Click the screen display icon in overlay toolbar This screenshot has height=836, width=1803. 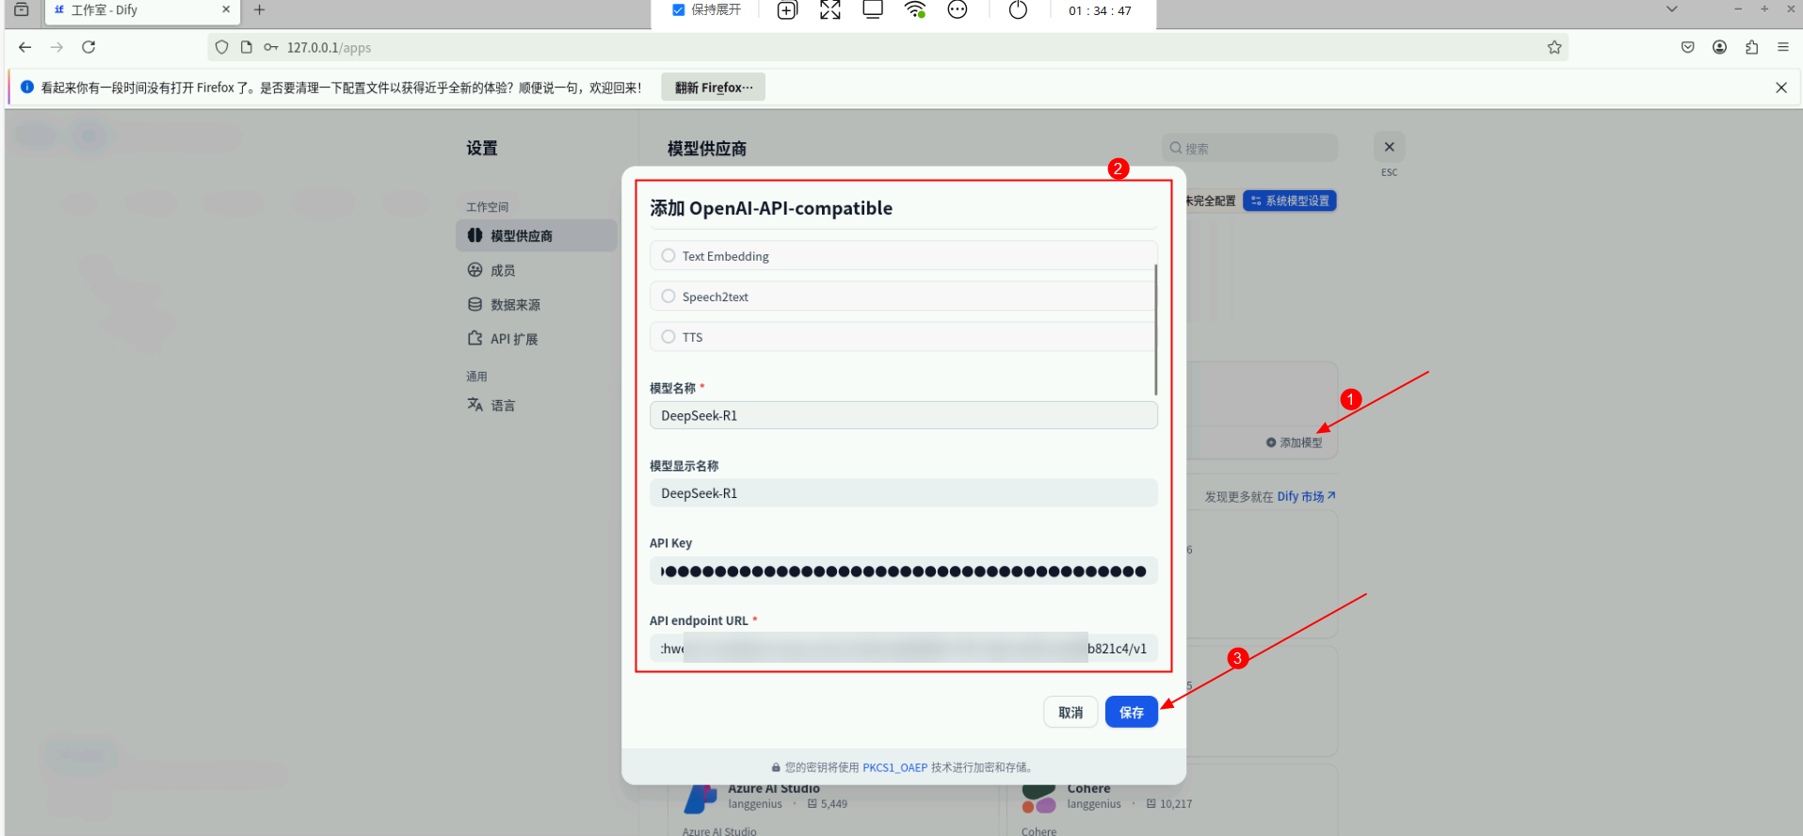[x=873, y=10]
